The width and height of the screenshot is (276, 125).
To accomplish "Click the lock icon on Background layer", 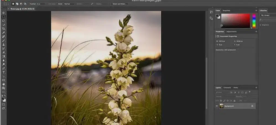I will (252, 106).
